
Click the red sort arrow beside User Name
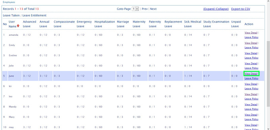(x=18, y=26)
